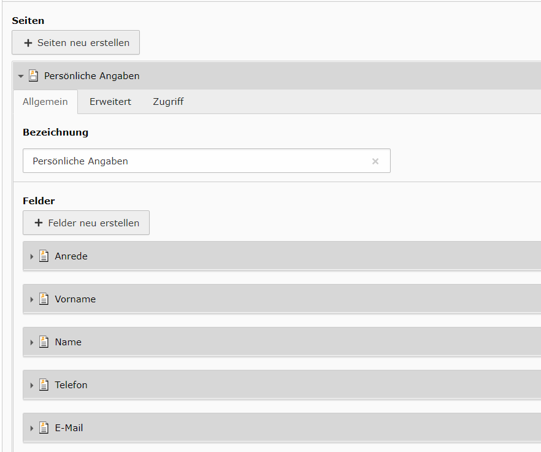Click the record icon next to Telefon
The image size is (541, 452).
click(44, 385)
